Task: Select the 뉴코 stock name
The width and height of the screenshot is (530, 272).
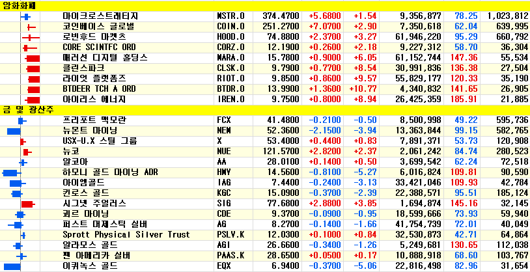Action: 70,151
